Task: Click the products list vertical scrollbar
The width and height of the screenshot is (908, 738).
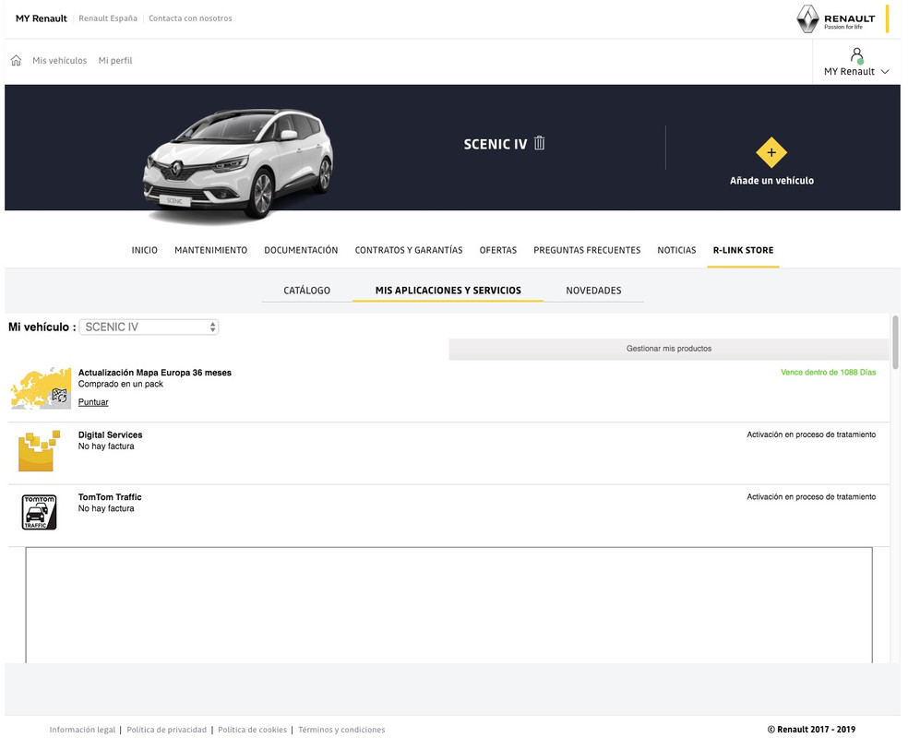Action: (895, 341)
